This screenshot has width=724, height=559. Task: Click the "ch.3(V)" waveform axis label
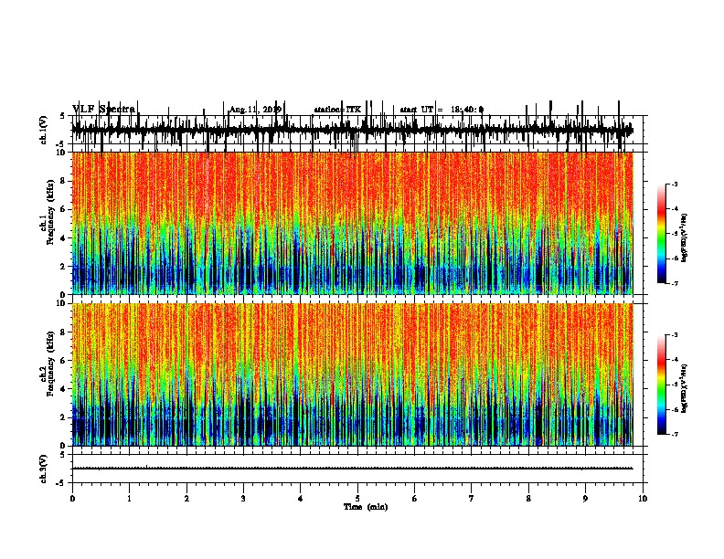[43, 469]
